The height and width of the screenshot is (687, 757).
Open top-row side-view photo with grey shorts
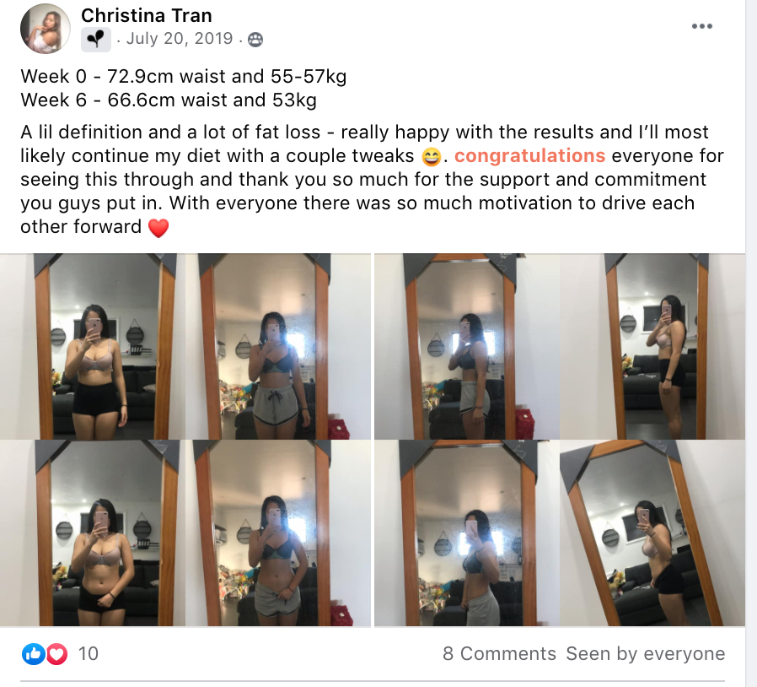[467, 346]
